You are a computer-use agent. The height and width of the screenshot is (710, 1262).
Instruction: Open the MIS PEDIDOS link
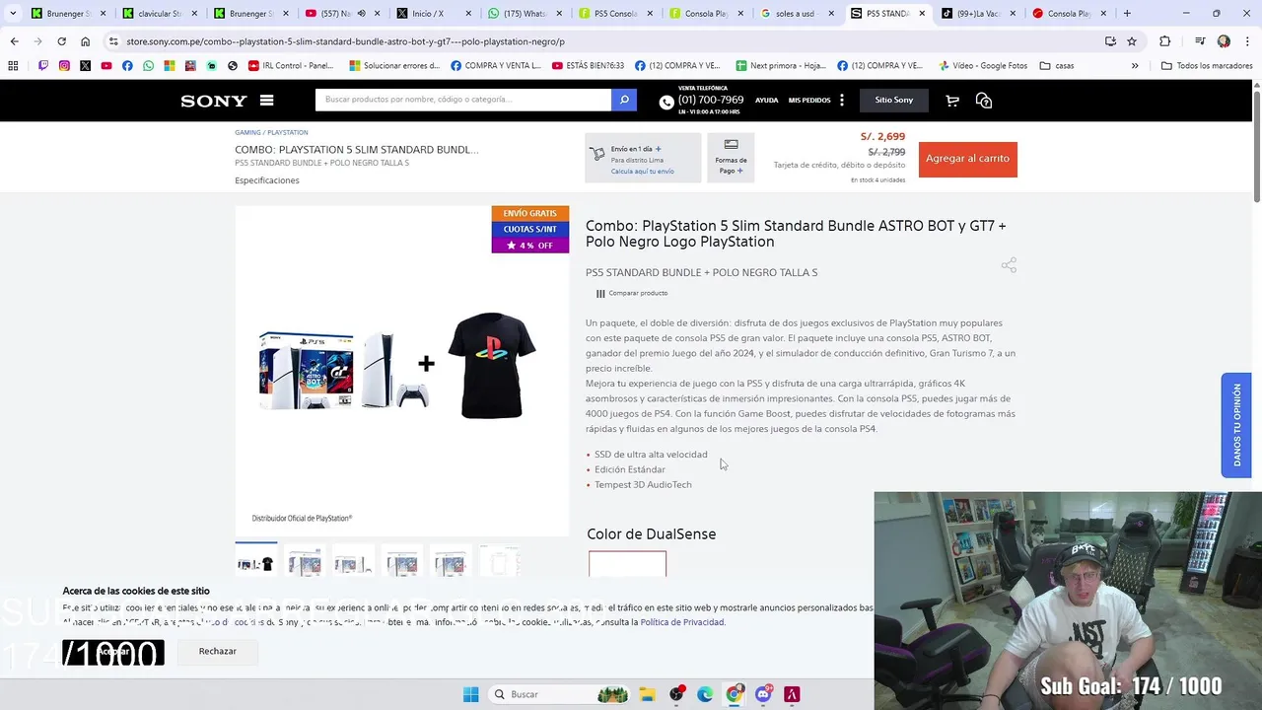tap(809, 100)
